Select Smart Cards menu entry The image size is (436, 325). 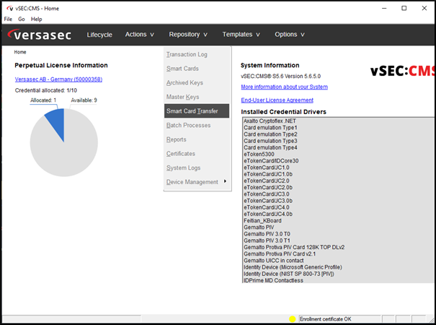coord(197,69)
